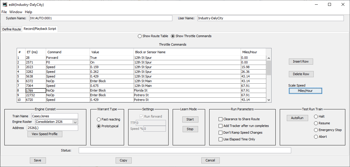Select the Emergency Stop radio button
This screenshot has width=350, height=167.
pyautogui.click(x=316, y=130)
